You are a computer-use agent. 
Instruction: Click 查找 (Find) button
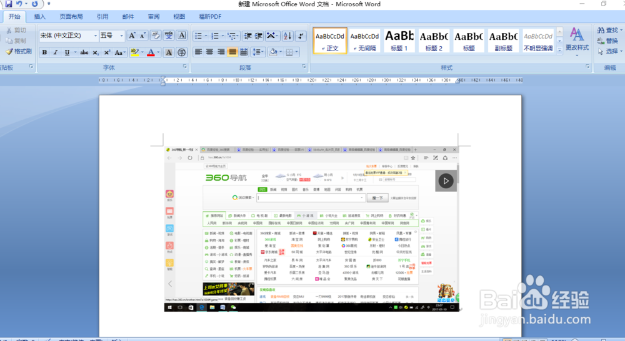(609, 30)
